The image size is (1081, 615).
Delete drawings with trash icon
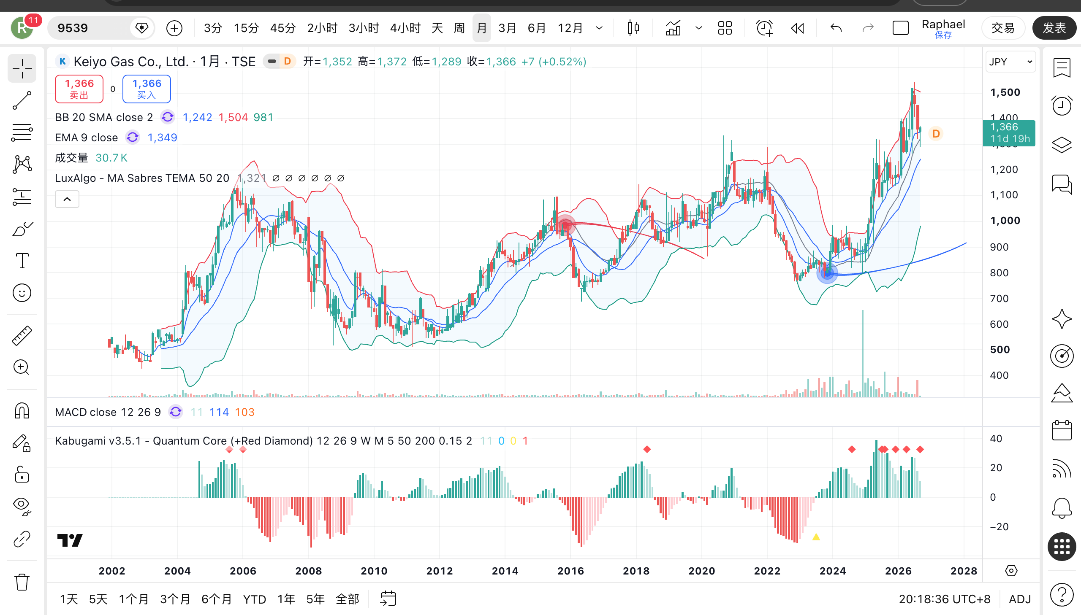click(x=22, y=582)
